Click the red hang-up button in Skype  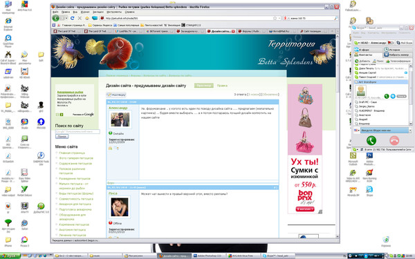tap(394, 140)
